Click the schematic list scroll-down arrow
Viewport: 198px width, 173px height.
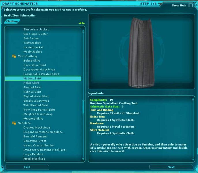[84, 159]
